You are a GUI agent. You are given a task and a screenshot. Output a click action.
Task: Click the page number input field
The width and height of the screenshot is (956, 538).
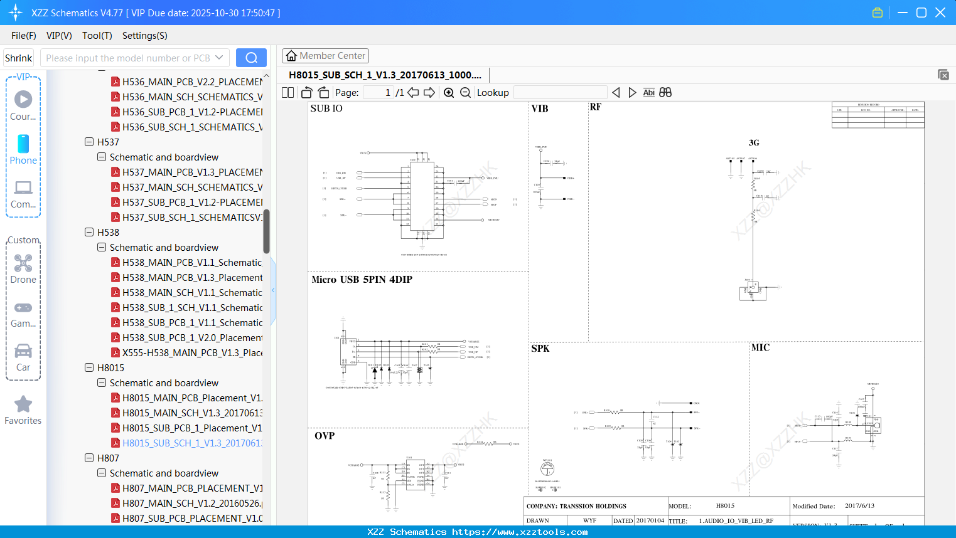377,92
